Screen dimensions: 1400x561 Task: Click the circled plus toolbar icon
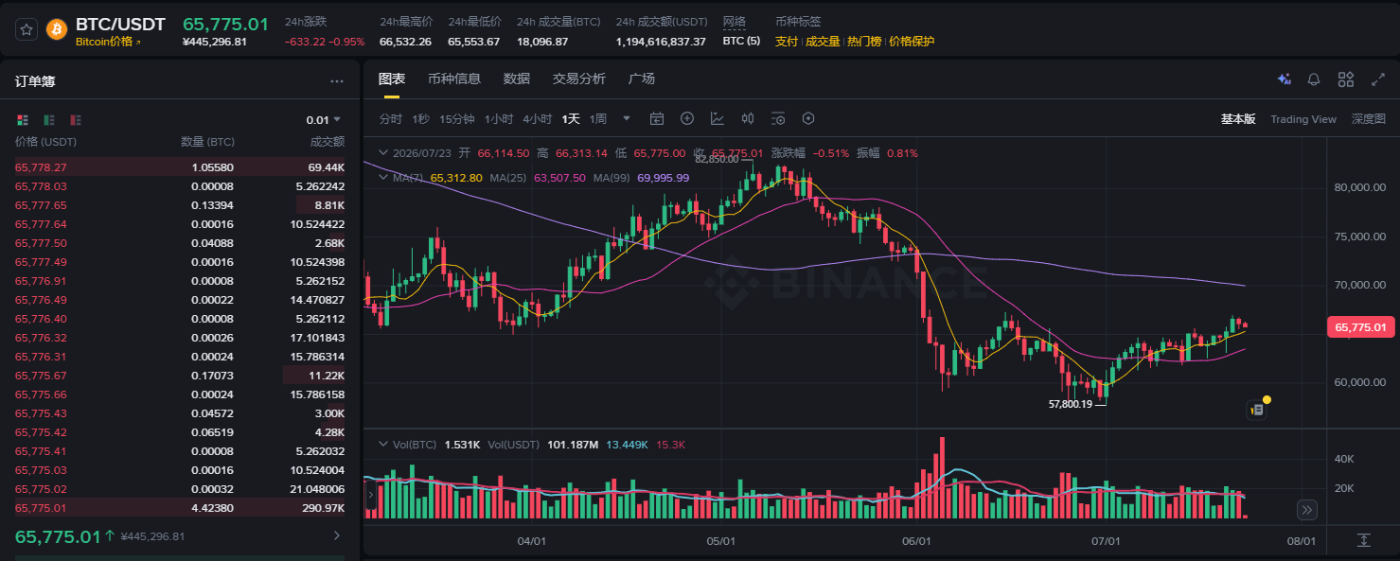[687, 119]
